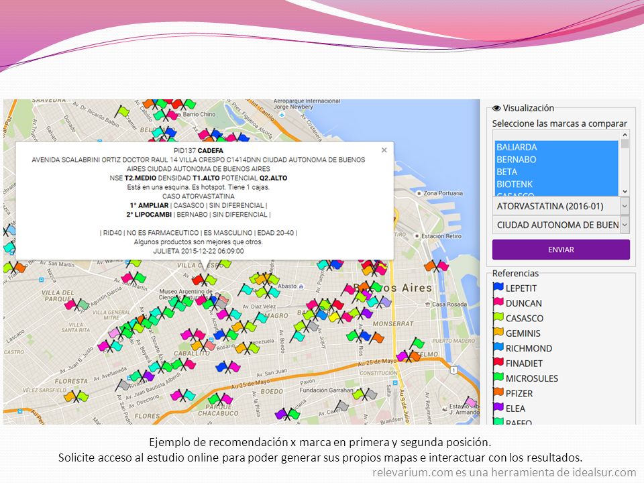This screenshot has width=644, height=483.
Task: Click the orange PFIZER flag in Referencias
Action: [498, 392]
